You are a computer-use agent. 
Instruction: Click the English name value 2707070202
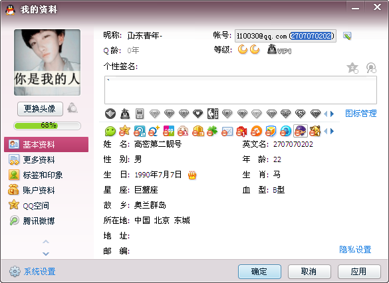(293, 144)
